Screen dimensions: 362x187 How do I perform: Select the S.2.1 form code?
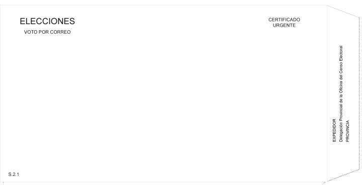[14, 174]
